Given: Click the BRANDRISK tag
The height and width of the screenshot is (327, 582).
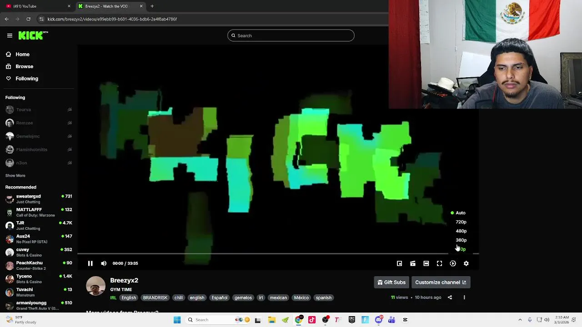Looking at the screenshot, I should point(155,298).
